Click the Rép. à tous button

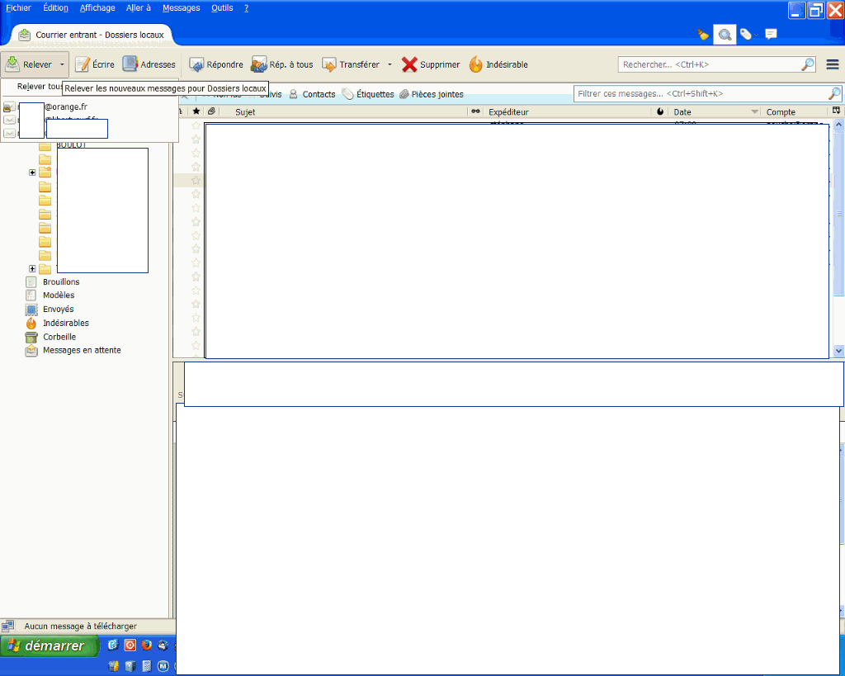pyautogui.click(x=282, y=64)
